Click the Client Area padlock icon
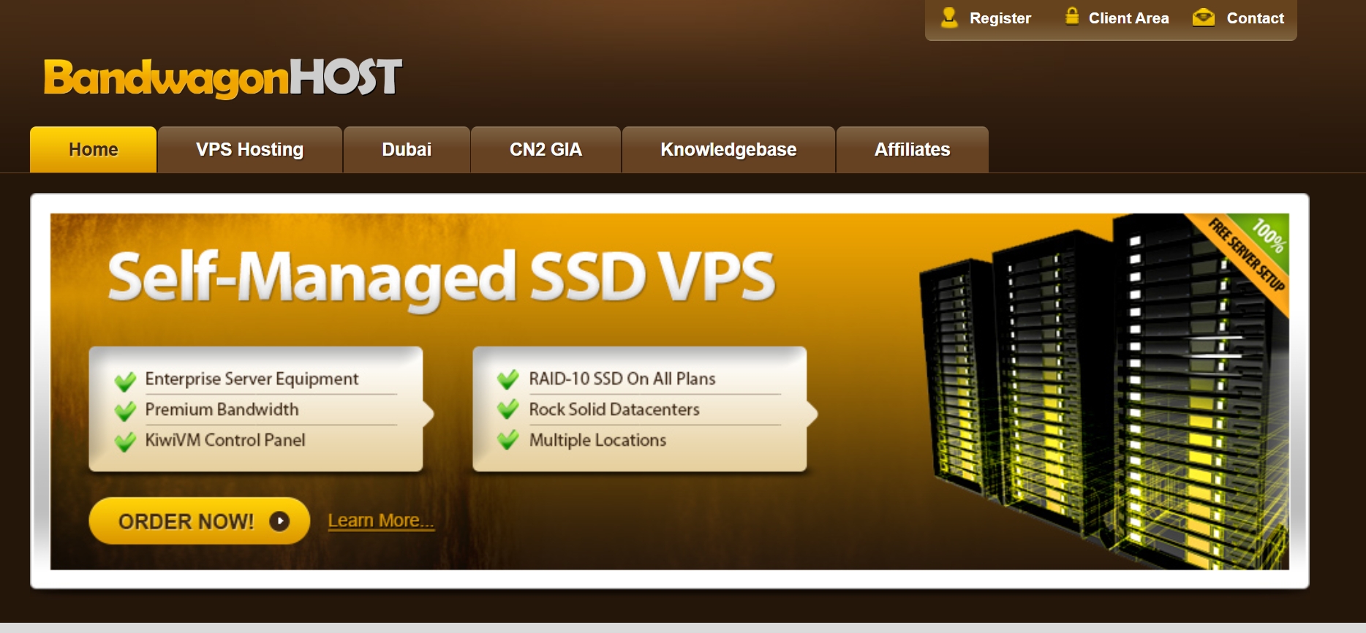This screenshot has height=633, width=1366. tap(1071, 16)
